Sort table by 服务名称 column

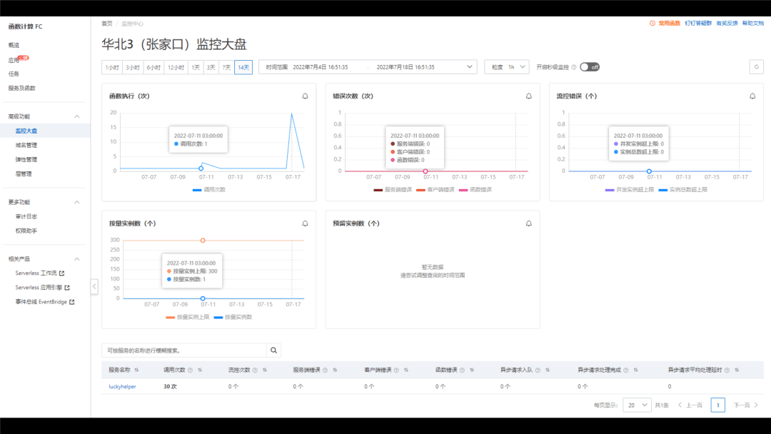pos(136,370)
